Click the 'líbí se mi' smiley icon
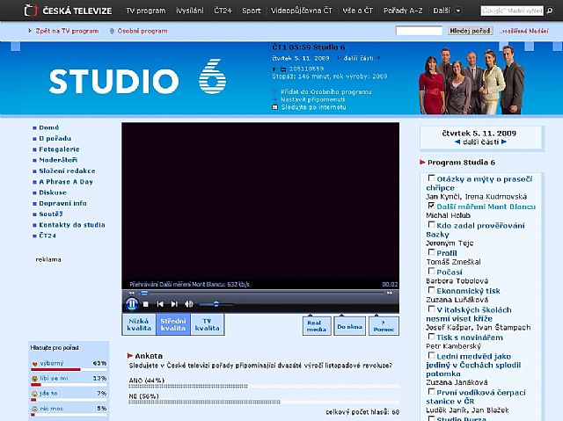Image resolution: width=563 pixels, height=421 pixels. click(35, 379)
